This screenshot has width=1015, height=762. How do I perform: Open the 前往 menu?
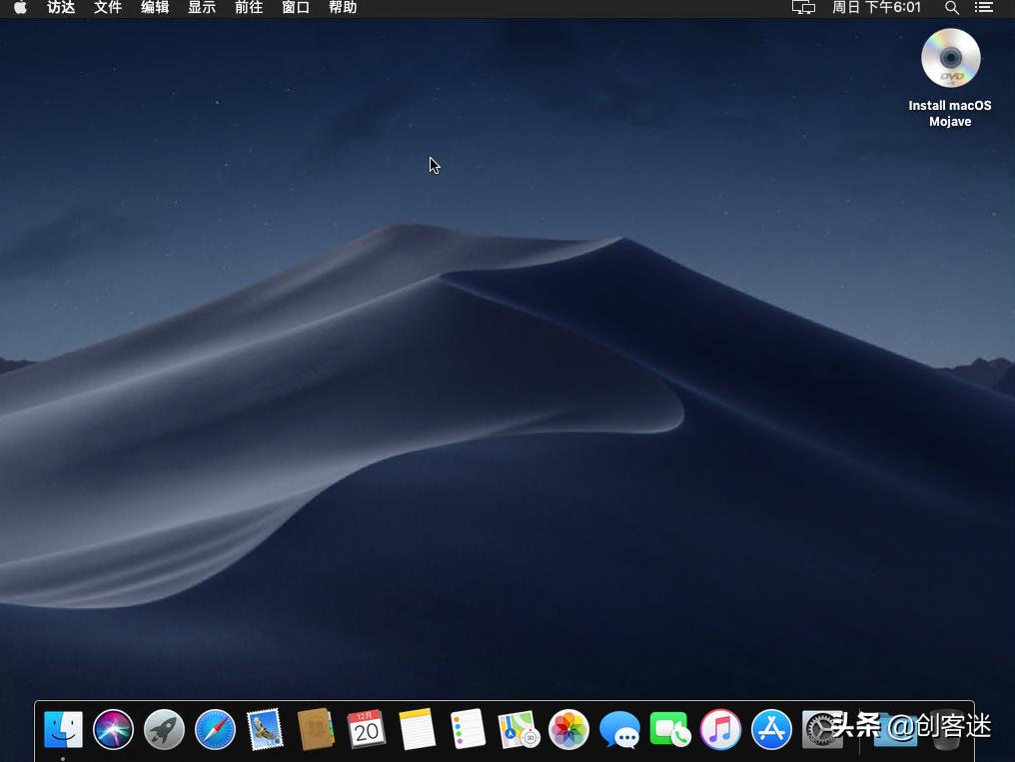tap(248, 8)
